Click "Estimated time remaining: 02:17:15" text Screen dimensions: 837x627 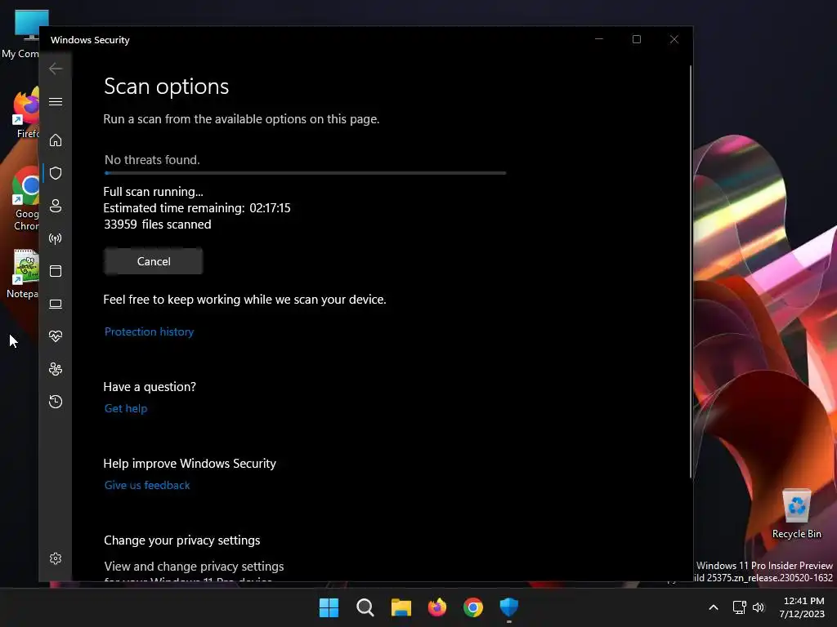[197, 208]
